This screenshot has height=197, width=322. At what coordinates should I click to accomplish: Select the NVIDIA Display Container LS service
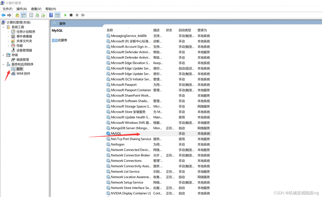click(x=158, y=193)
